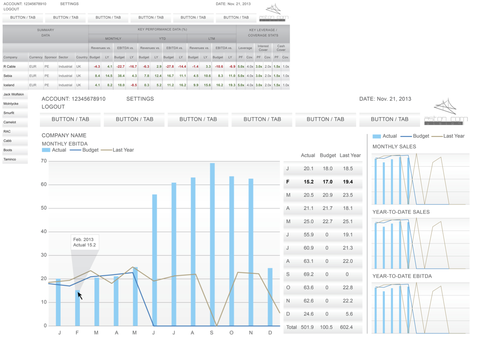Screen dimensions: 483x346
Task: Click the Cash Cover column header
Action: tap(281, 48)
